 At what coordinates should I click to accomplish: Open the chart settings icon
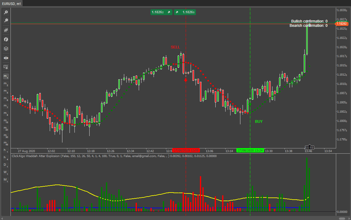(6, 67)
